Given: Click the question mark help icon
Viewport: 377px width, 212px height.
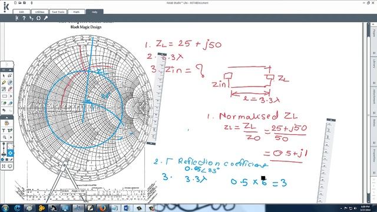Looking at the screenshot, I should (24, 18).
